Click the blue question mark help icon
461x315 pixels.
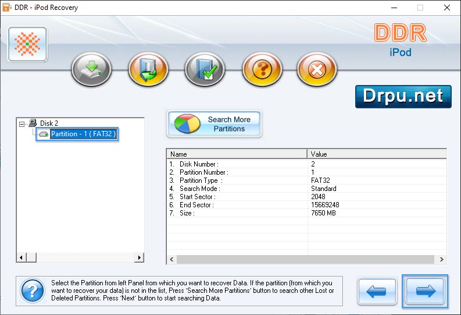coord(33,291)
